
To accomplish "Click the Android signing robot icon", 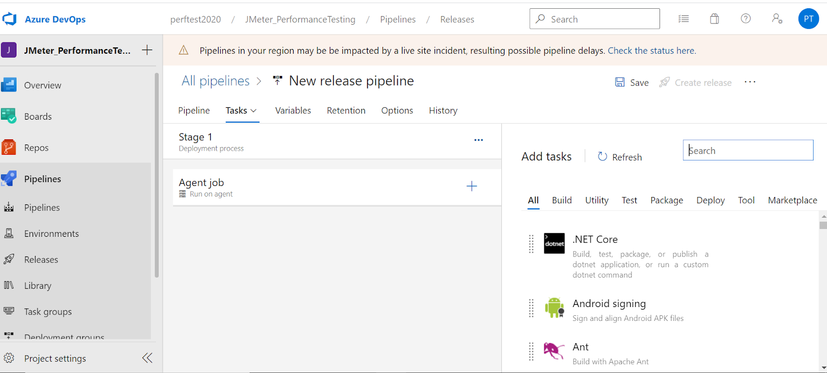I will point(554,307).
